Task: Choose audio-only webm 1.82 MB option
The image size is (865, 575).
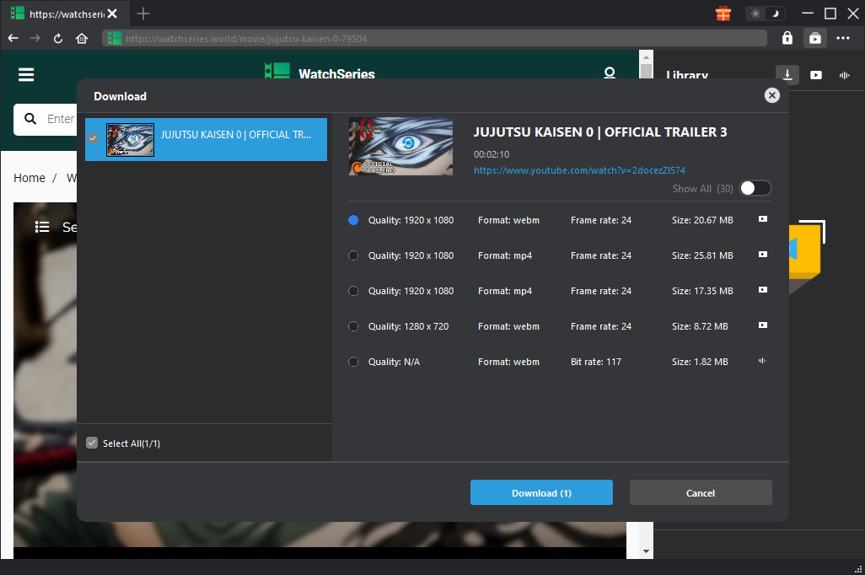Action: [x=353, y=362]
